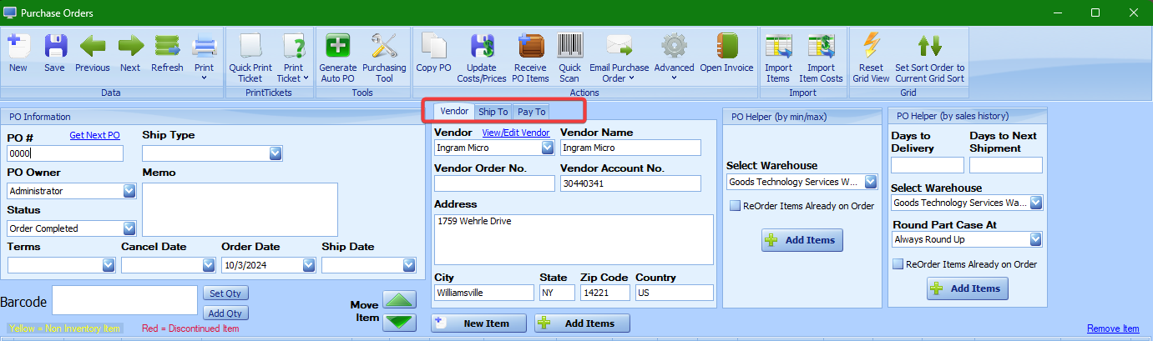Viewport: 1153px width, 341px height.
Task: Click the Receive PO Items icon
Action: click(x=531, y=47)
